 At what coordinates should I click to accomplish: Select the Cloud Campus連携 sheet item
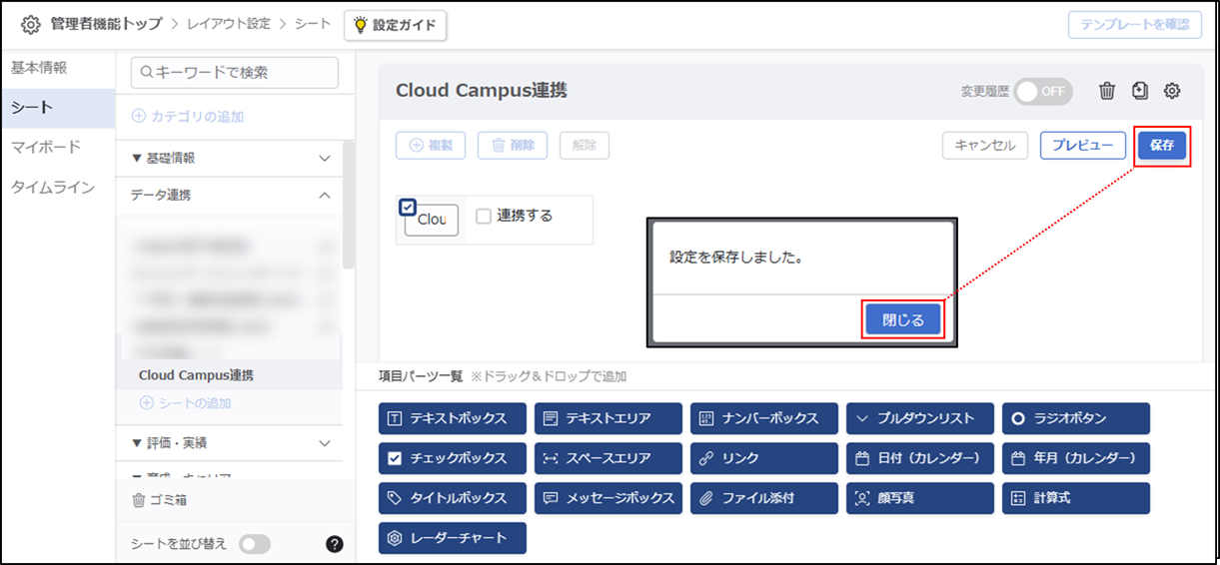231,375
